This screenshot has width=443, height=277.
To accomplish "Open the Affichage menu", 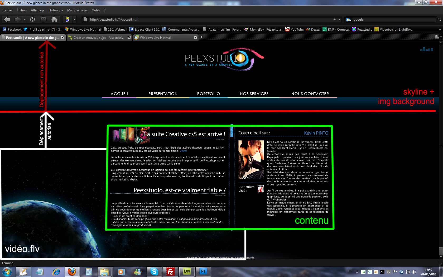I will (37, 10).
